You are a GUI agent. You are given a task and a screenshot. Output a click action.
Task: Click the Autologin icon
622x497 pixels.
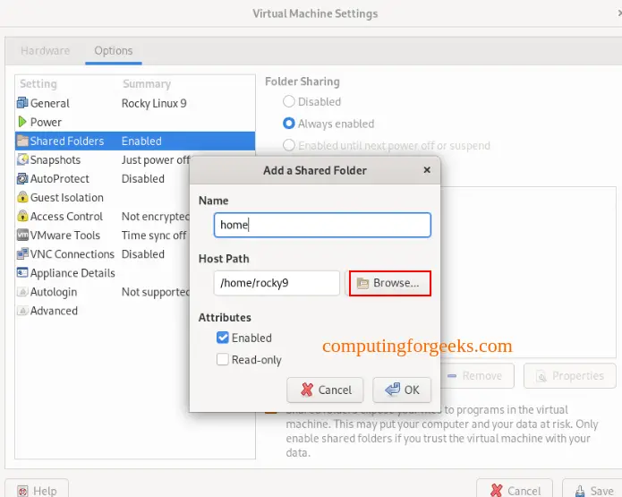(x=22, y=292)
